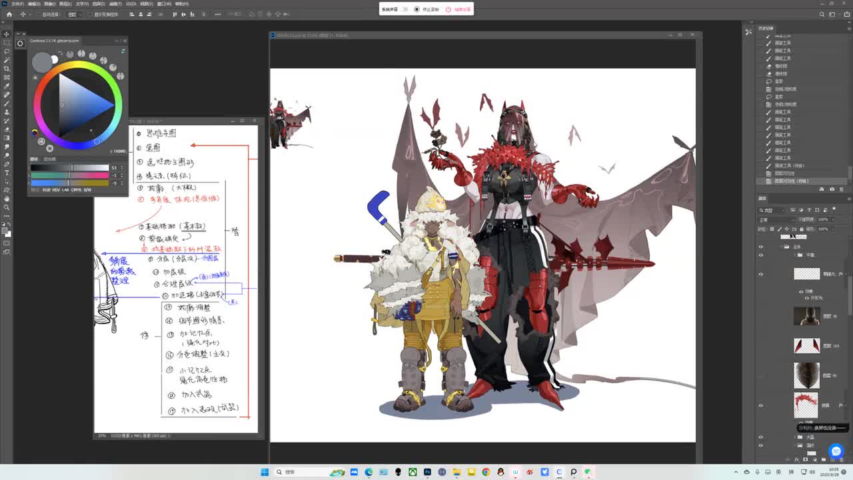Open the Xbox app from the taskbar
The width and height of the screenshot is (853, 480).
[413, 472]
